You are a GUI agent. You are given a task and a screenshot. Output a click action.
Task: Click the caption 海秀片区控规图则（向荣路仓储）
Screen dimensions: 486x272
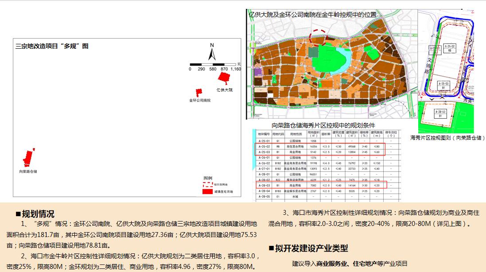[x=447, y=137]
